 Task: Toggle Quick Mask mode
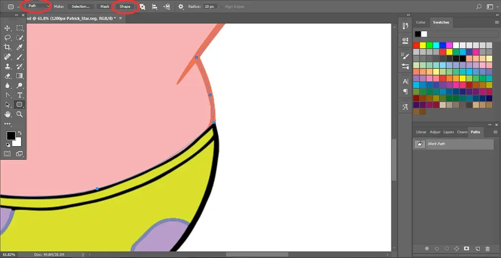pos(7,154)
